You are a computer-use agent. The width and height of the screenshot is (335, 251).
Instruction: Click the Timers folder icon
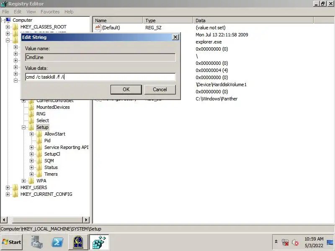pos(39,174)
